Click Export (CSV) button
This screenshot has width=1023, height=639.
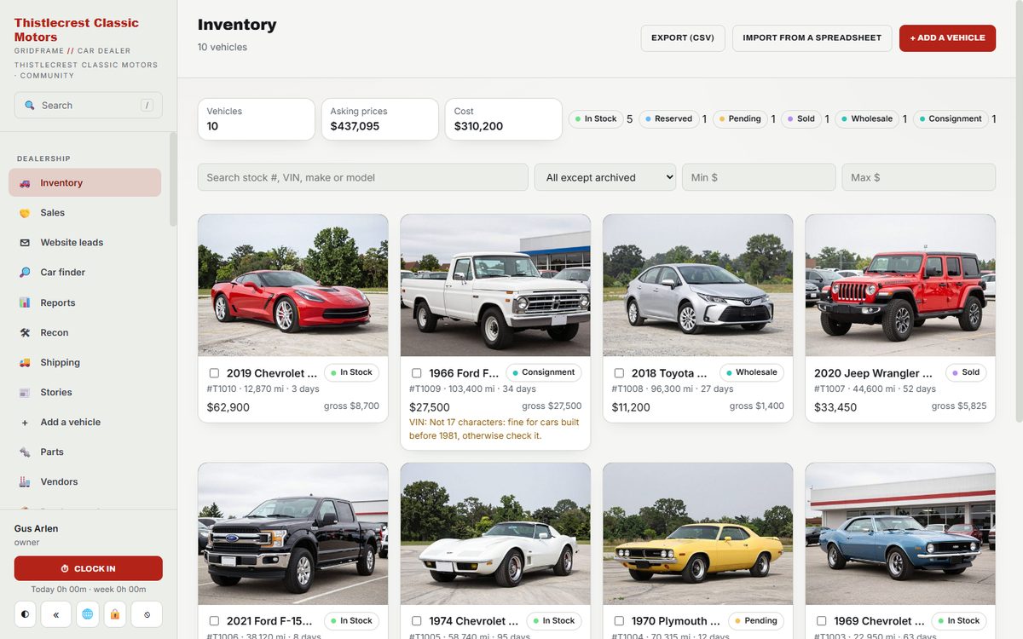point(683,38)
